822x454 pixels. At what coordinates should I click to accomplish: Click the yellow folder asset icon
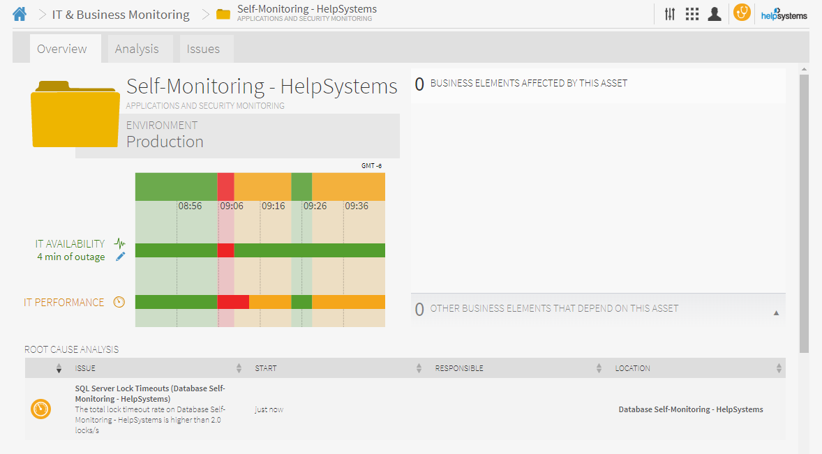tap(75, 118)
